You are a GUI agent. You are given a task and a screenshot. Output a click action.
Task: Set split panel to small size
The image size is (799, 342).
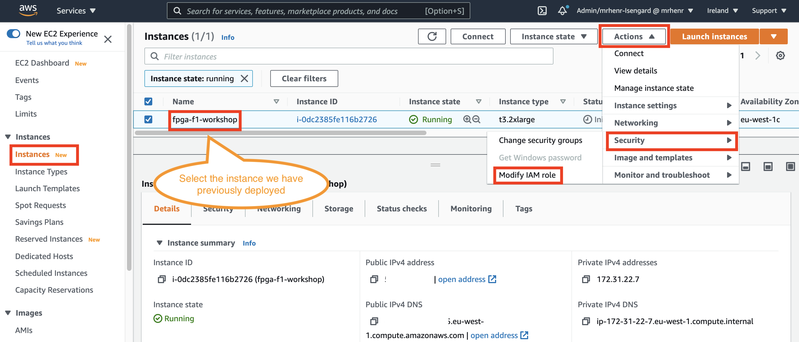click(x=745, y=167)
